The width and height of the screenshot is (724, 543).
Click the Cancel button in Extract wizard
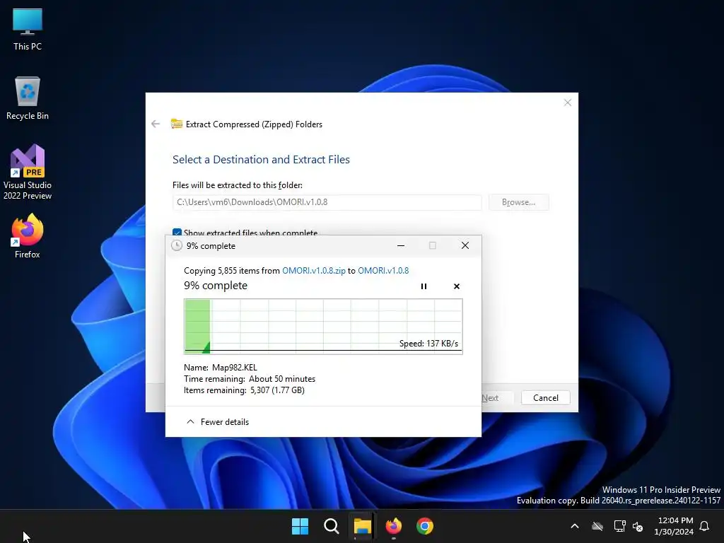tap(545, 398)
